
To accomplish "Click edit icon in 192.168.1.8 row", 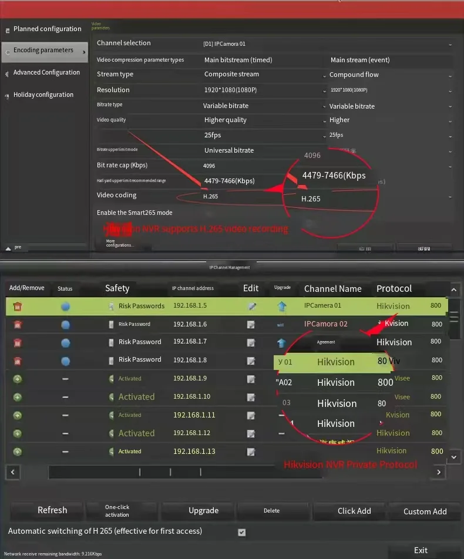I will click(251, 361).
